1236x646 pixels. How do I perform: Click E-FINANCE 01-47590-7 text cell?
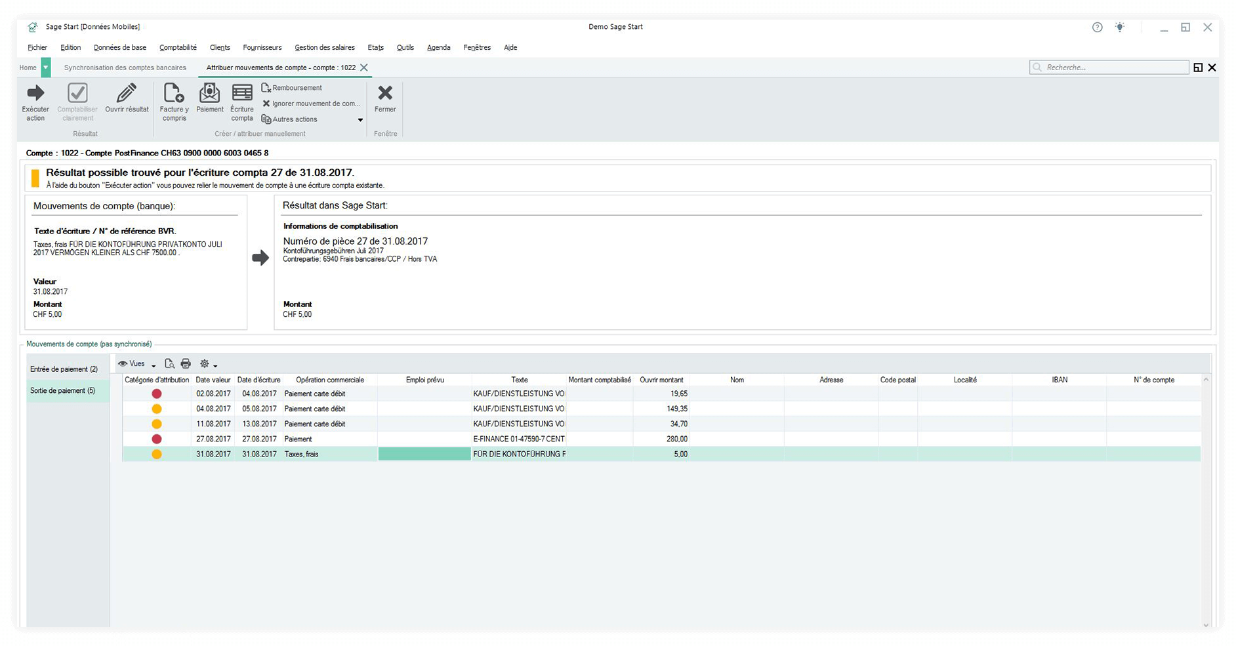click(x=519, y=439)
